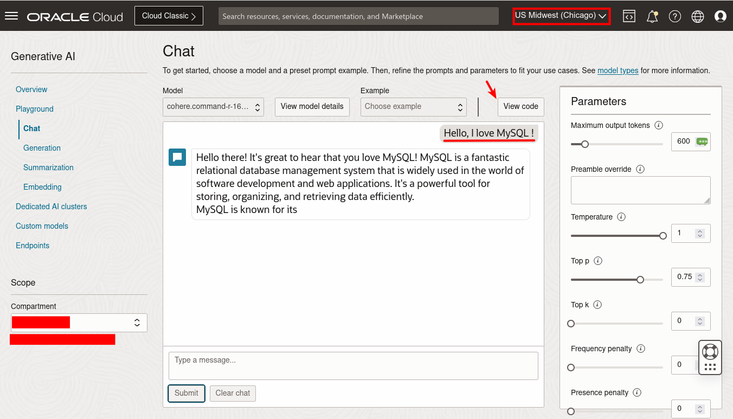Open the Compartment dropdown
Screen dimensions: 733x419
[x=79, y=323]
